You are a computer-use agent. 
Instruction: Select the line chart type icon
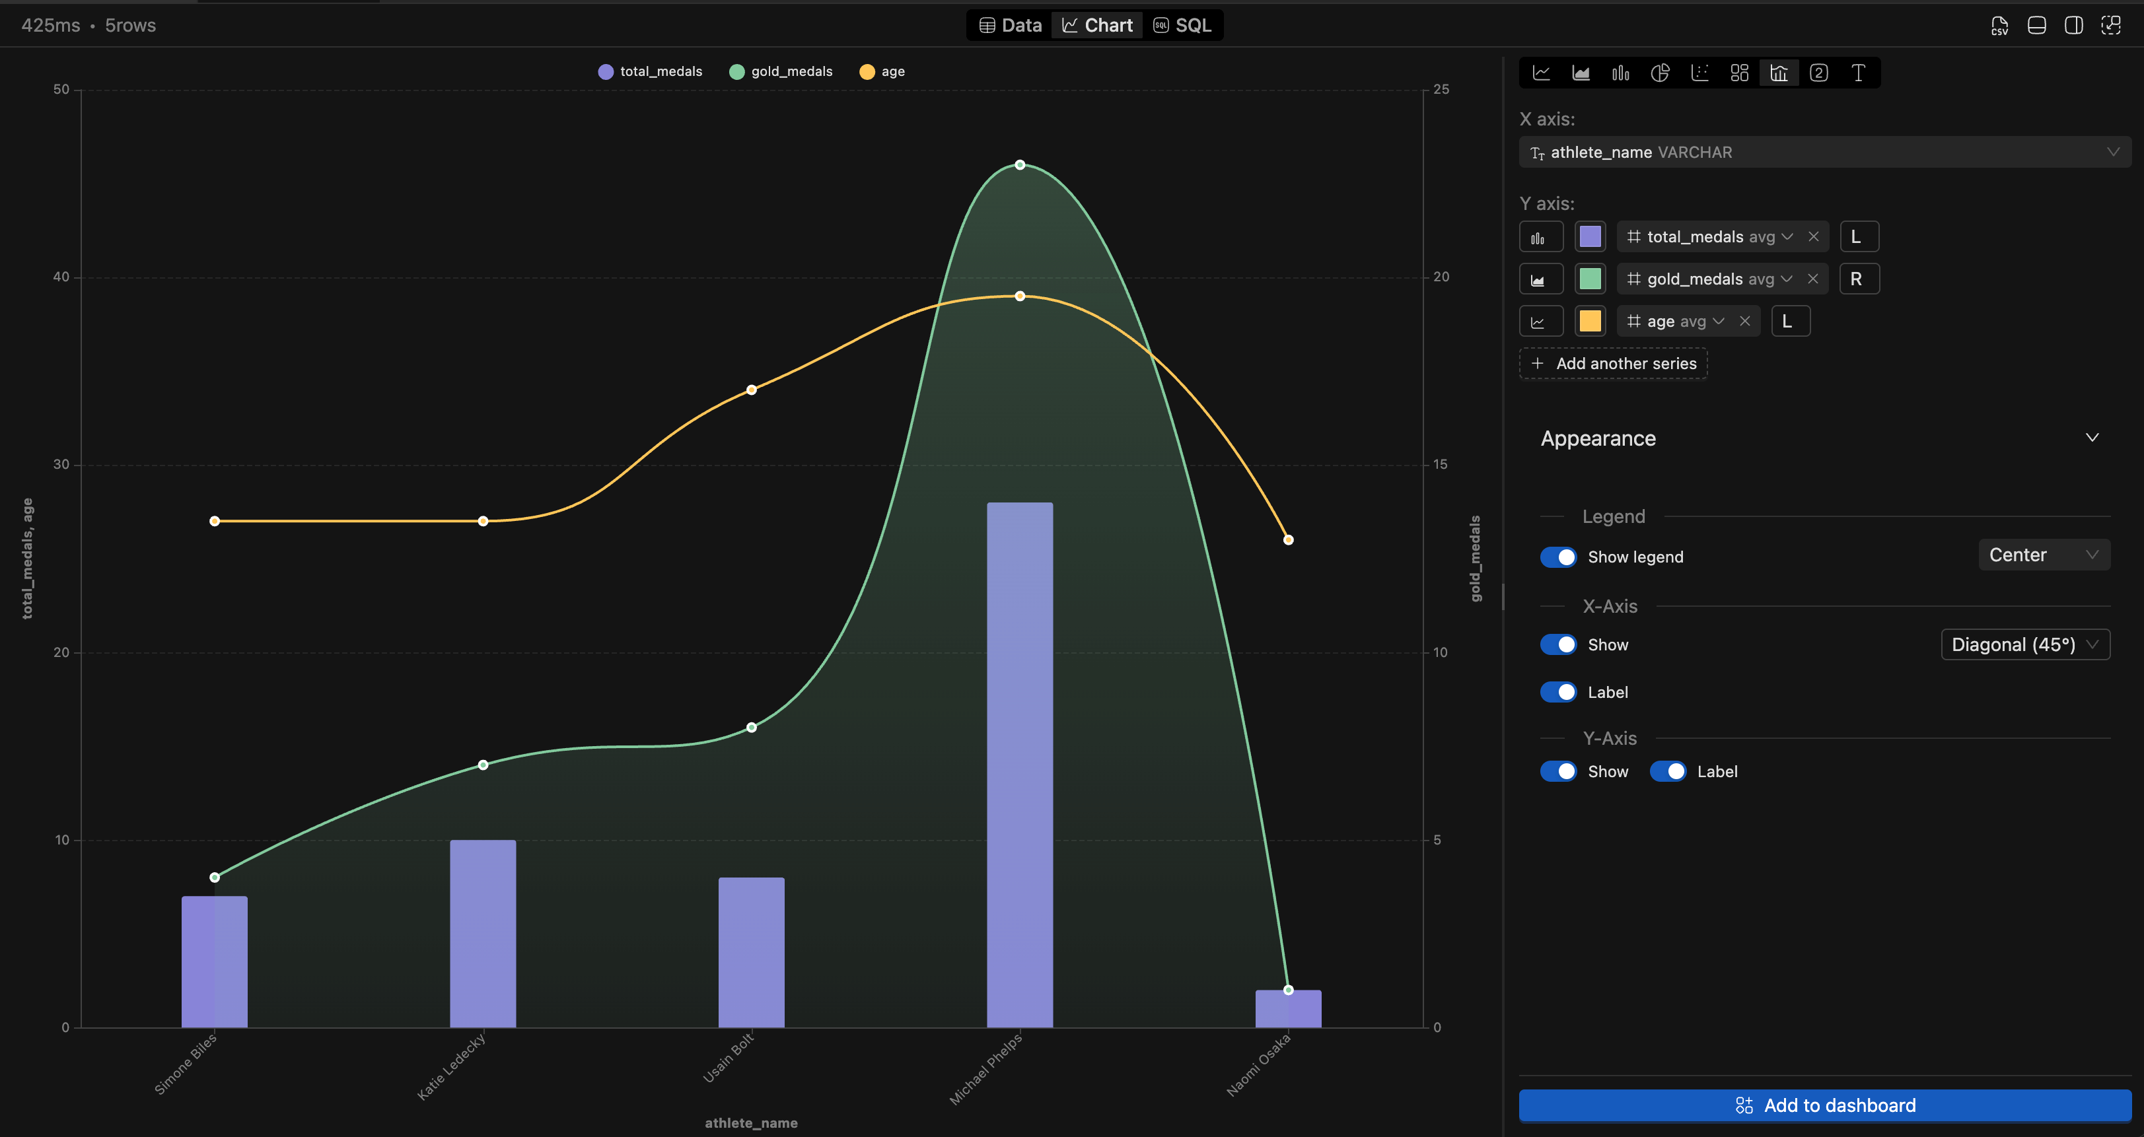(x=1540, y=73)
